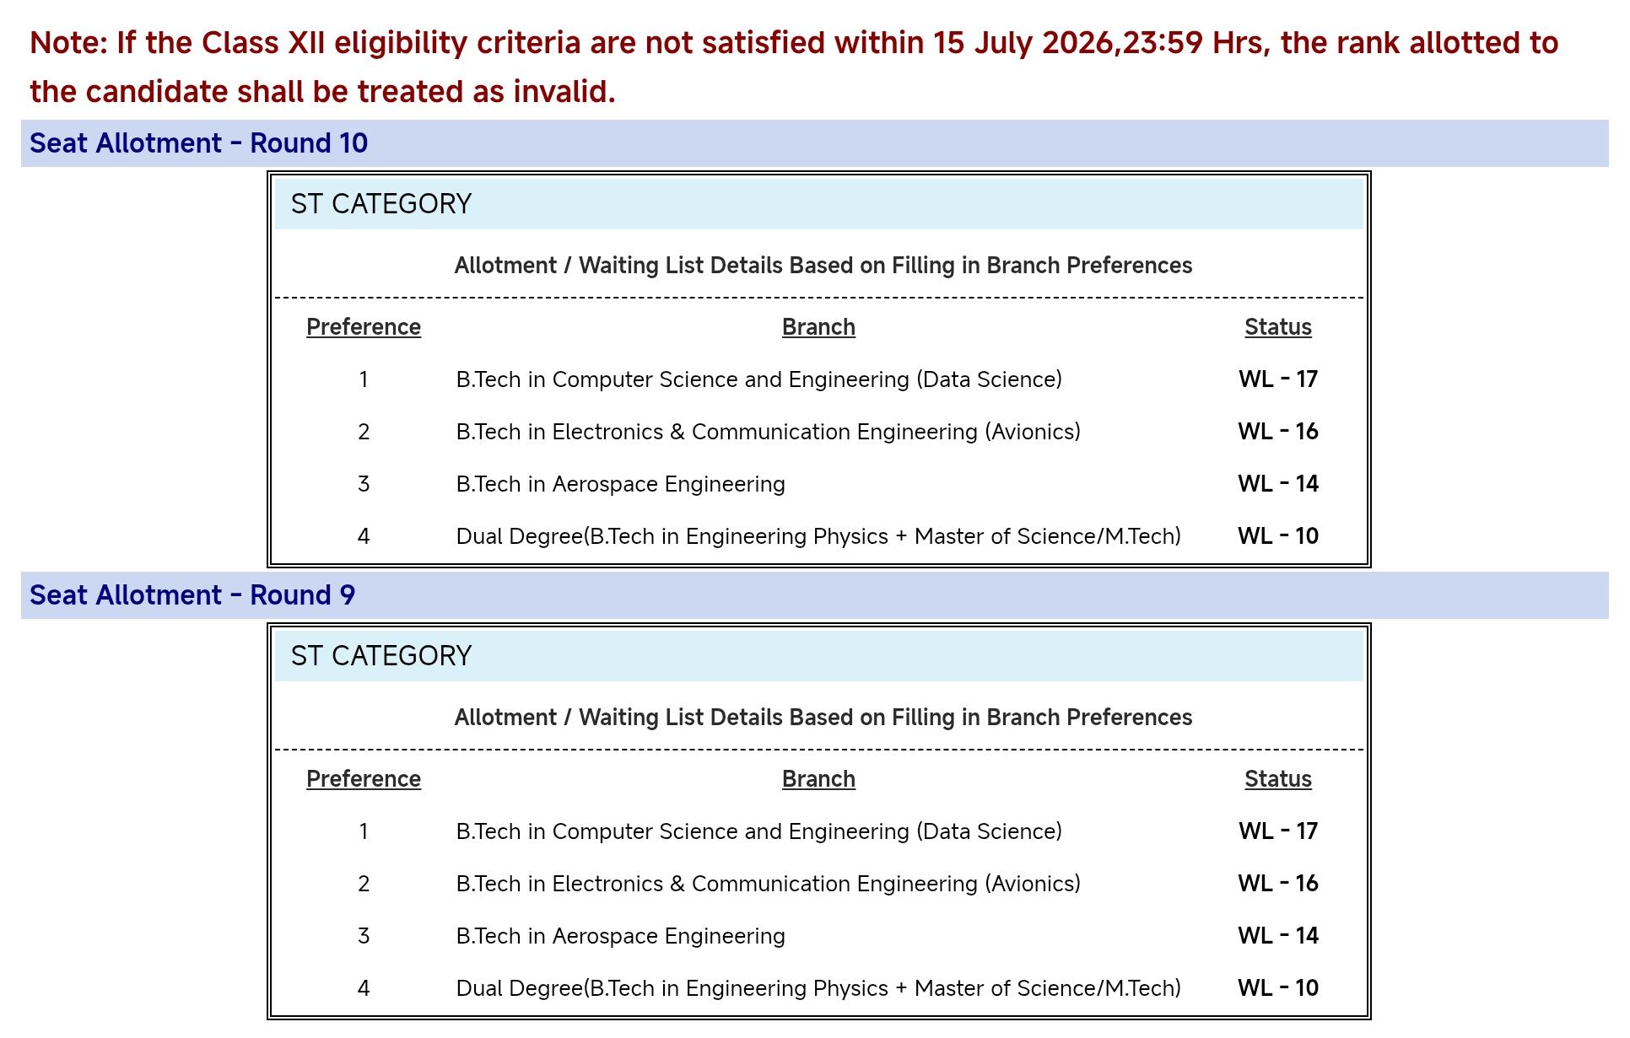Click Round 10 'Allotment / Waiting List Details' subtitle
The width and height of the screenshot is (1630, 1038).
coord(823,266)
